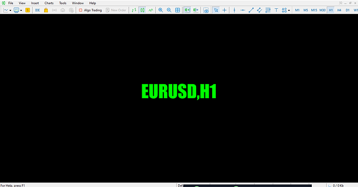The height and width of the screenshot is (187, 358).
Task: Switch chart to line chart style
Action: tap(150, 10)
